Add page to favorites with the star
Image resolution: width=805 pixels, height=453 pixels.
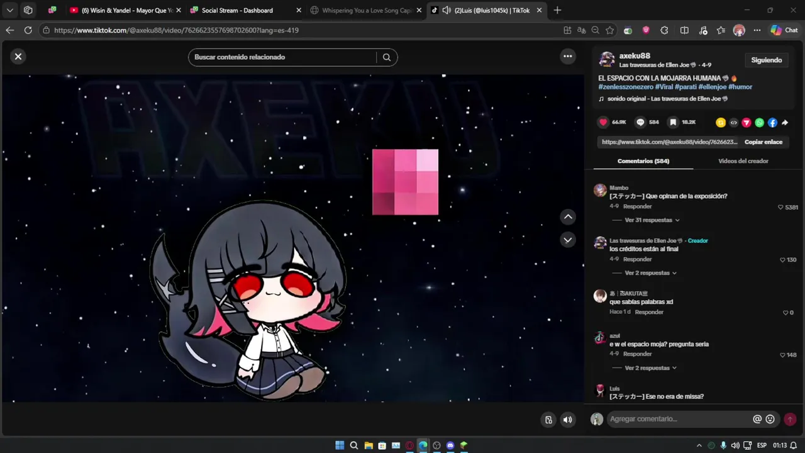click(x=610, y=30)
